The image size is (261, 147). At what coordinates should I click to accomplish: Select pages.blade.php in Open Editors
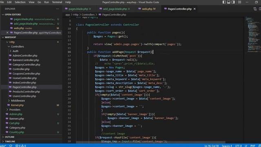coord(31,19)
